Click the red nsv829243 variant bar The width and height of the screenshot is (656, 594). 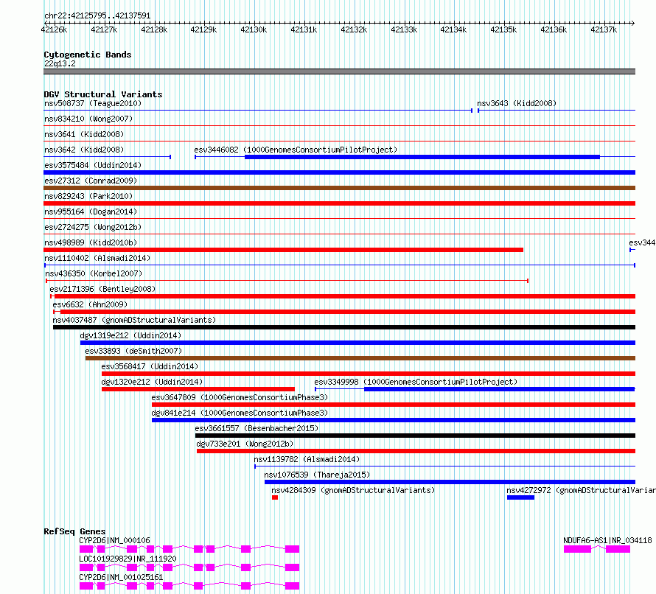339,203
